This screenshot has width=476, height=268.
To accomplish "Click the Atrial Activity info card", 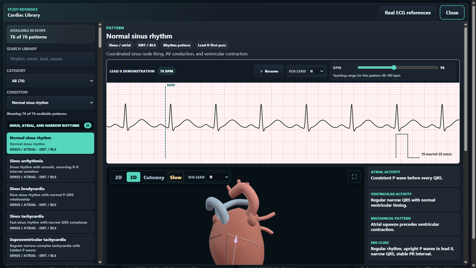I will click(414, 176).
